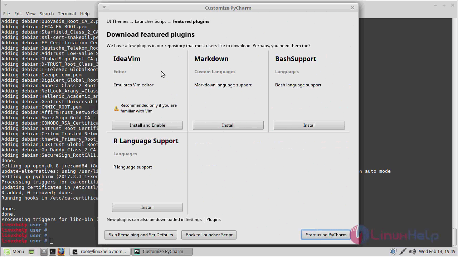Click the Markdown plugin title
This screenshot has height=257, width=458.
pyautogui.click(x=211, y=59)
